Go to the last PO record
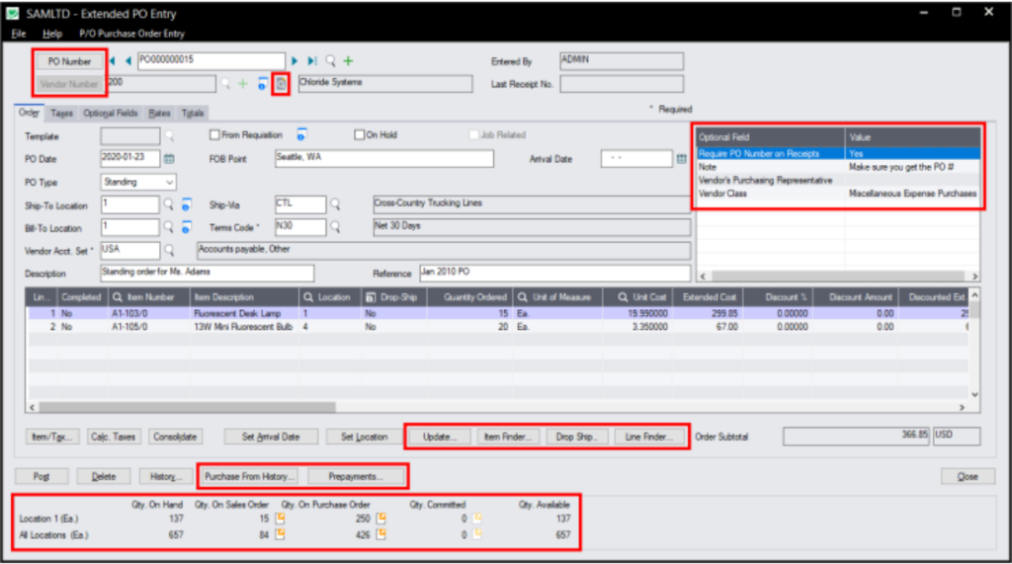Screen dimensions: 1012x564 coord(312,60)
